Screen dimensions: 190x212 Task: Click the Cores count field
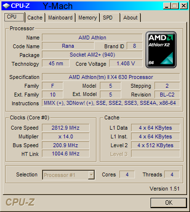click(127, 174)
